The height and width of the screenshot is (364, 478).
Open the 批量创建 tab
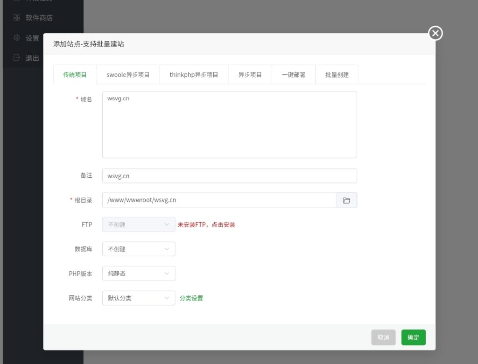click(337, 74)
